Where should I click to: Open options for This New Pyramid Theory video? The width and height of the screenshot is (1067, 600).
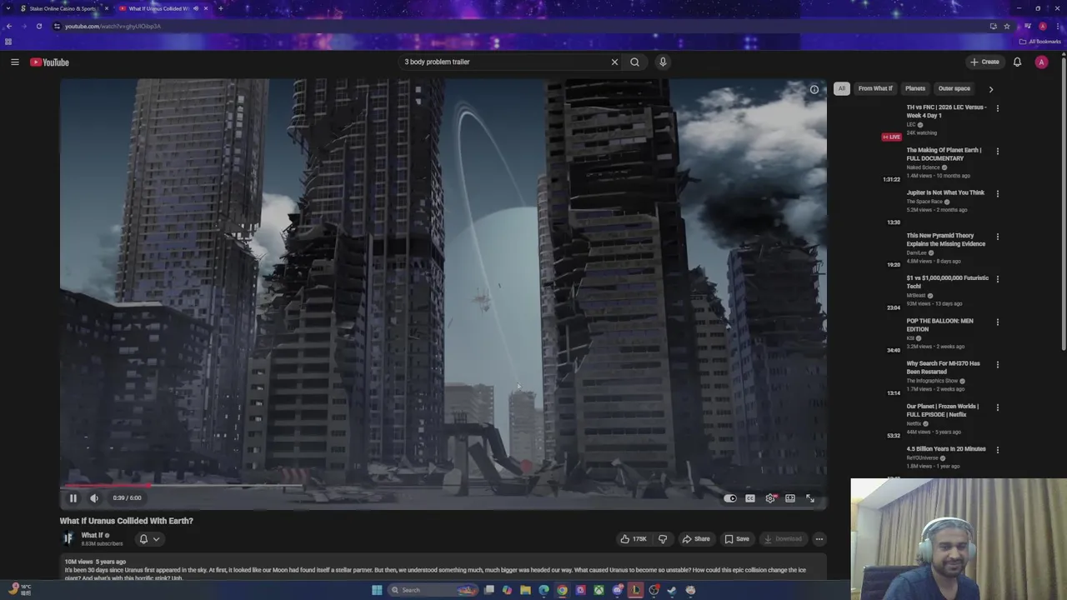pyautogui.click(x=997, y=237)
